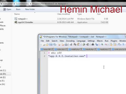Open the Settings menu
126x94 pixels.
[91, 41]
